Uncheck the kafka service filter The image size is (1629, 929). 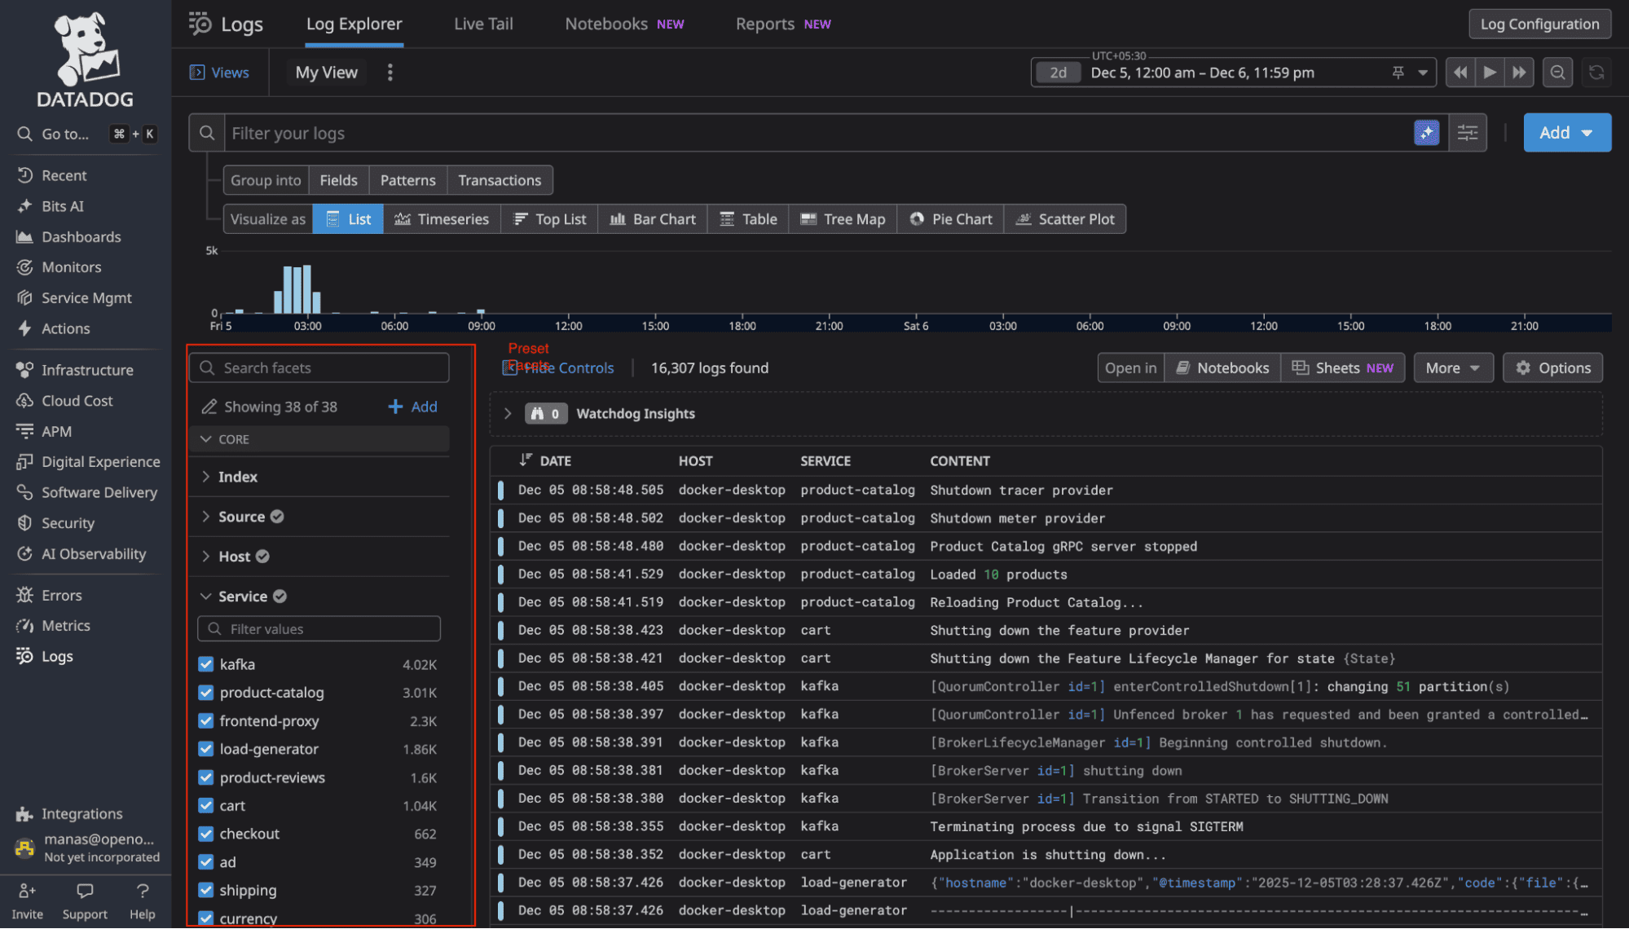pyautogui.click(x=205, y=663)
